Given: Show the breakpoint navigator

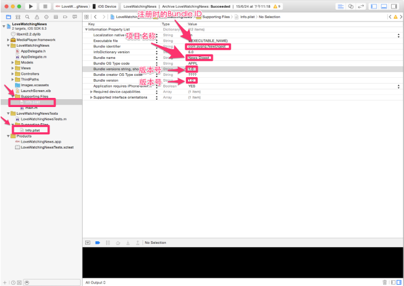Looking at the screenshot, I should coord(65,17).
